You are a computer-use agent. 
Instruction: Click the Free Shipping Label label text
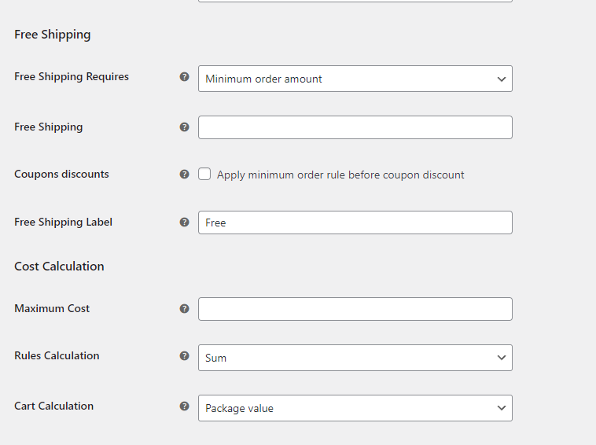[x=63, y=222]
